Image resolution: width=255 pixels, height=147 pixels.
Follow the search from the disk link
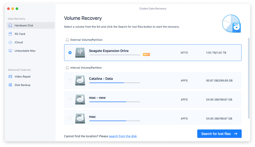[x=123, y=136]
